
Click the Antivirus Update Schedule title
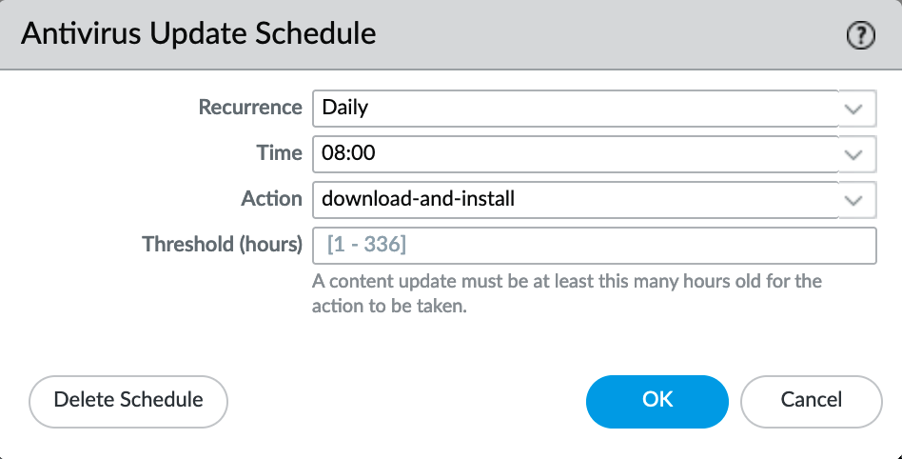(198, 34)
